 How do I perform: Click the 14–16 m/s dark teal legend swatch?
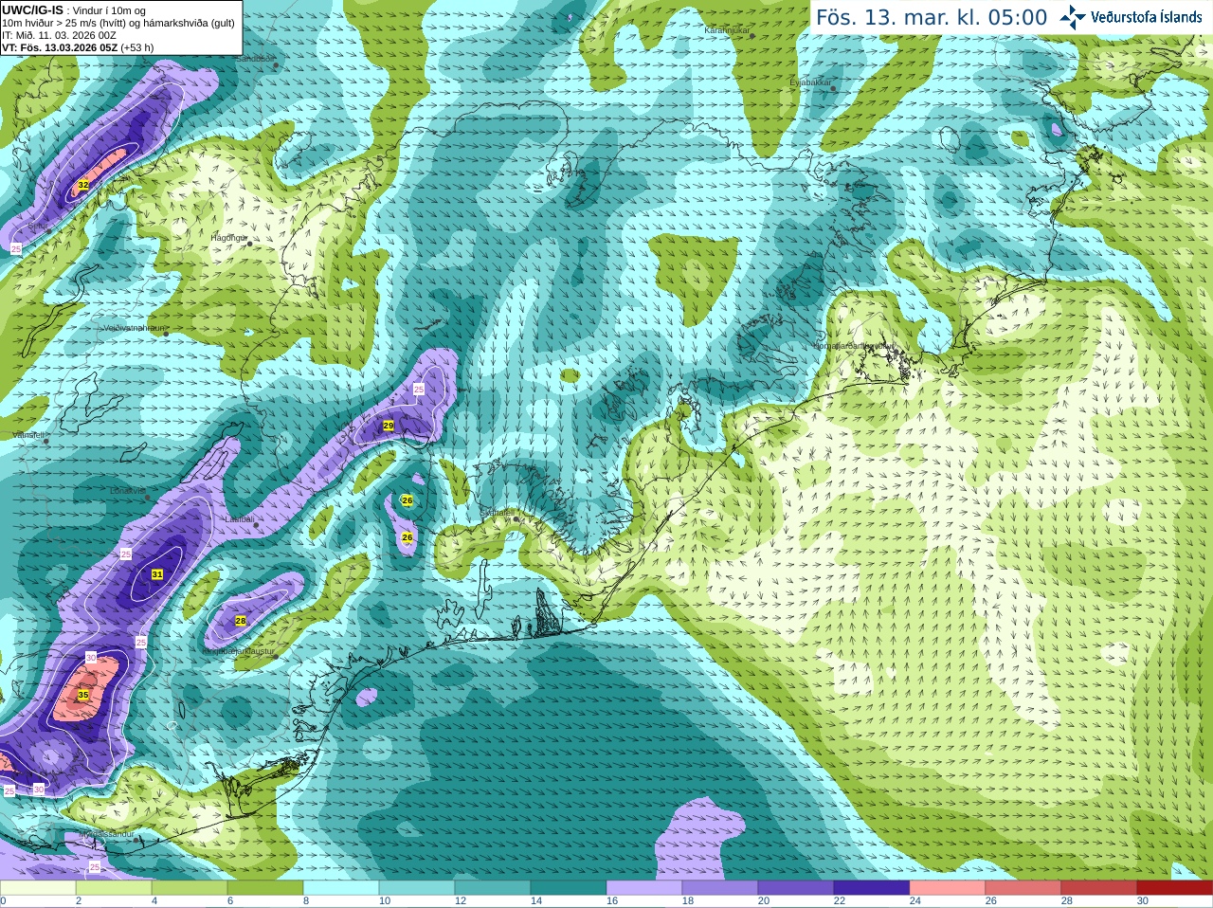coord(569,888)
